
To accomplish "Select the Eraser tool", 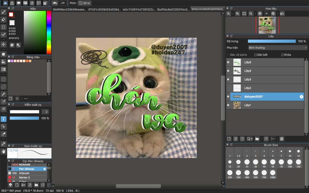I will click(3, 20).
